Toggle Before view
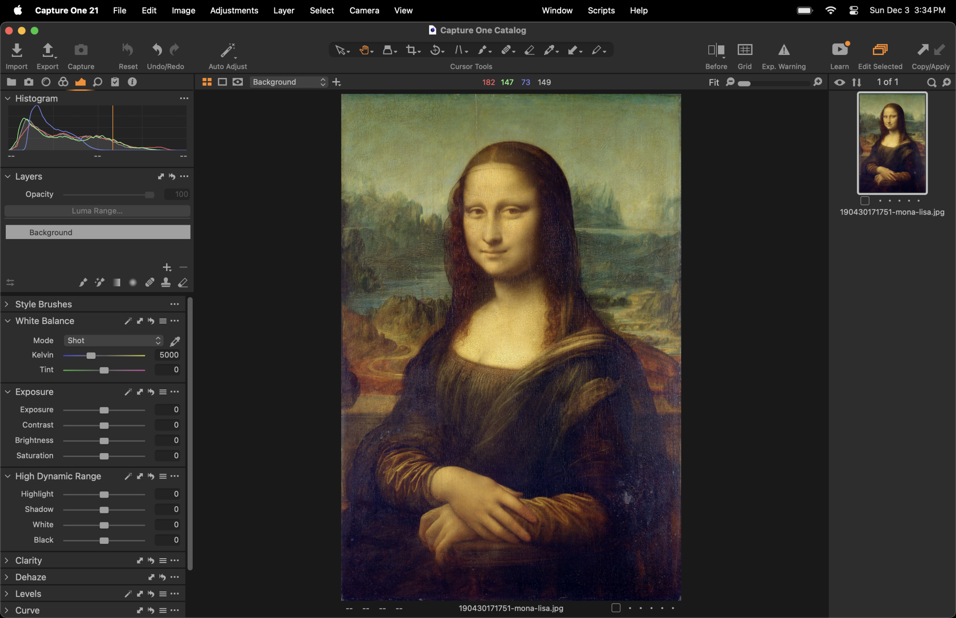Viewport: 956px width, 618px height. point(716,50)
